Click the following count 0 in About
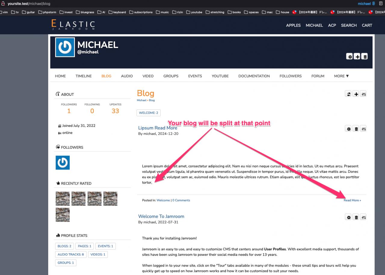The width and height of the screenshot is (385, 275). [92, 111]
